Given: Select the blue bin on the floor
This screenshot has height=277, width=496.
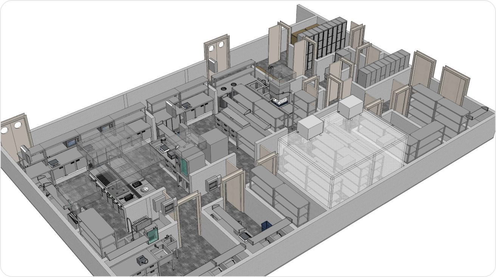Looking at the screenshot, I should [267, 226].
